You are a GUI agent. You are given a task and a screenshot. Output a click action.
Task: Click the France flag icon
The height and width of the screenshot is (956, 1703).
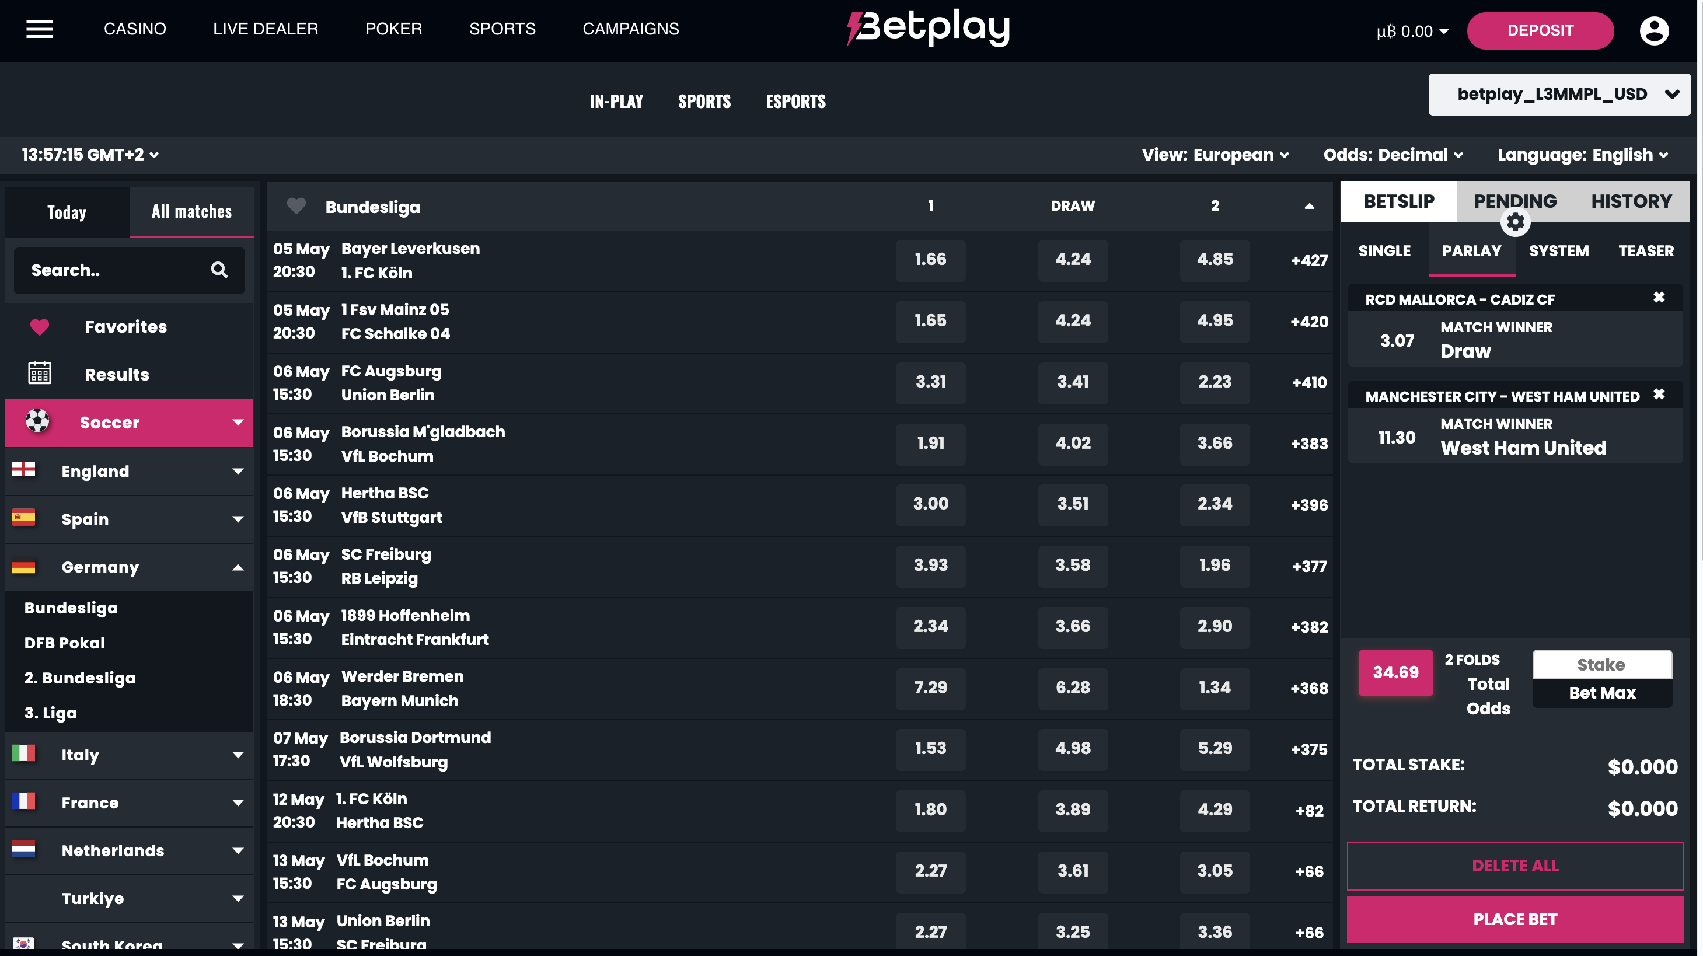(23, 801)
